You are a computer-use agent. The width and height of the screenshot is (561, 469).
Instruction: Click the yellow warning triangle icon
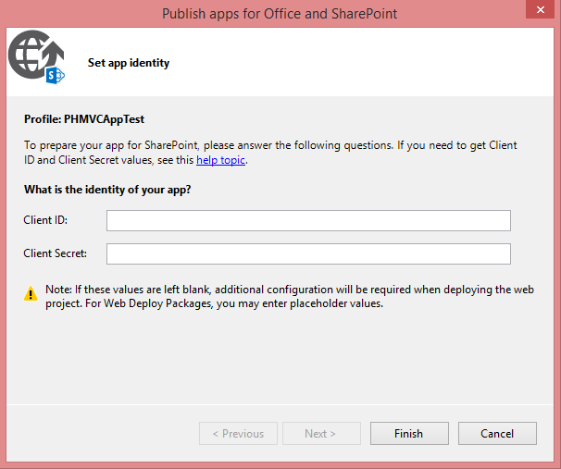click(x=31, y=293)
